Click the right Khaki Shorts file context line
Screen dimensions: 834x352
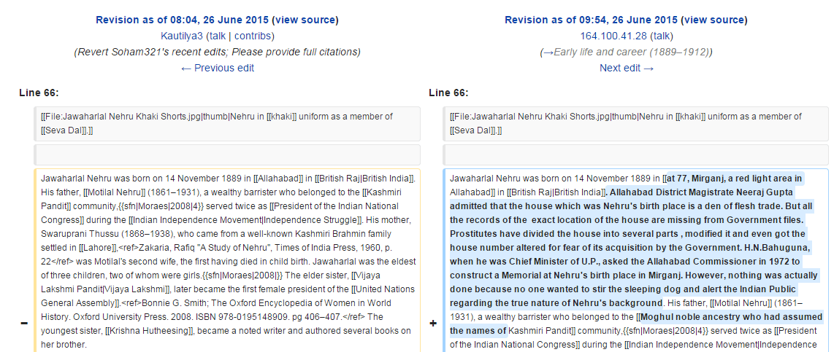[x=635, y=123]
